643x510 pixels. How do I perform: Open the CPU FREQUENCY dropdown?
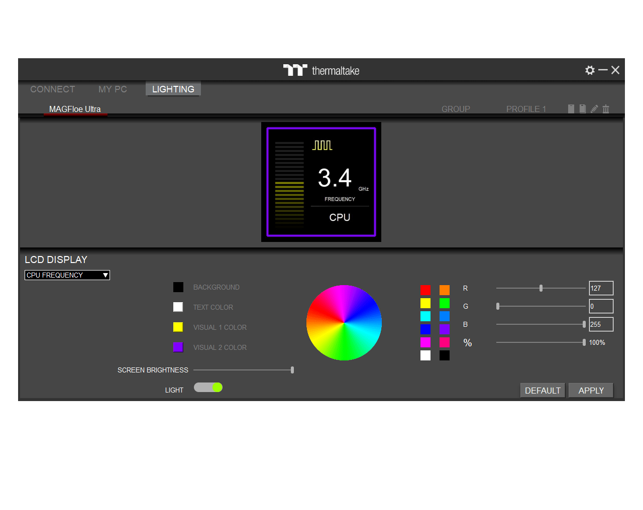(67, 275)
